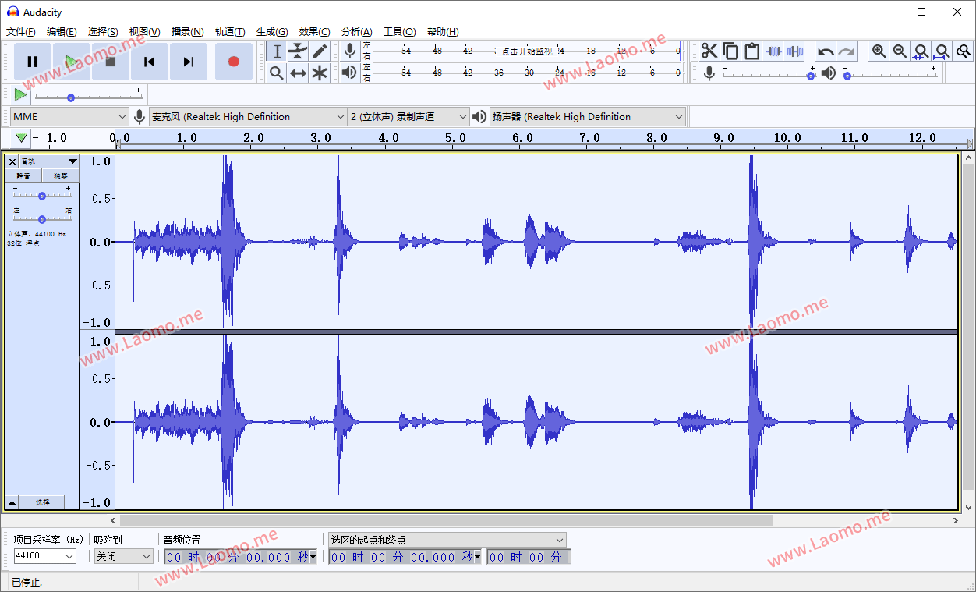This screenshot has width=976, height=592.
Task: Open the 选区的起点和终点 dropdown
Action: coord(447,540)
